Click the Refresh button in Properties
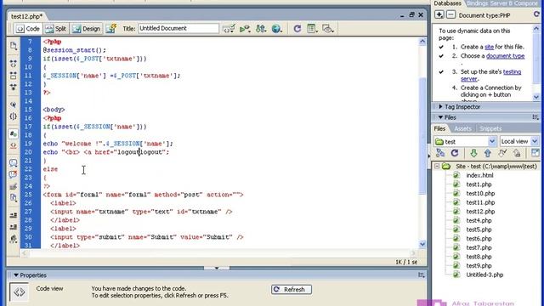544x306 pixels. coord(291,289)
